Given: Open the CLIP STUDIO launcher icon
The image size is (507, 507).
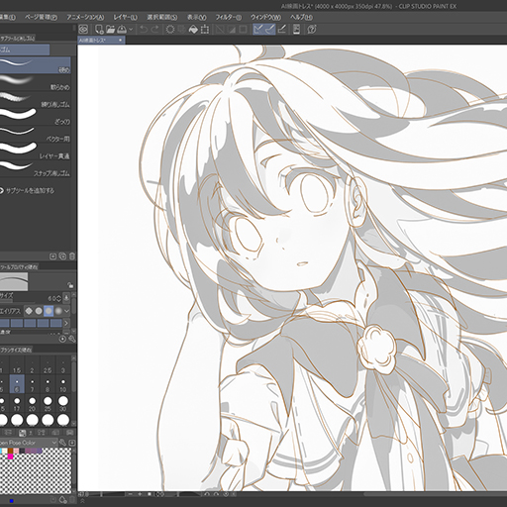Looking at the screenshot, I should [83, 30].
